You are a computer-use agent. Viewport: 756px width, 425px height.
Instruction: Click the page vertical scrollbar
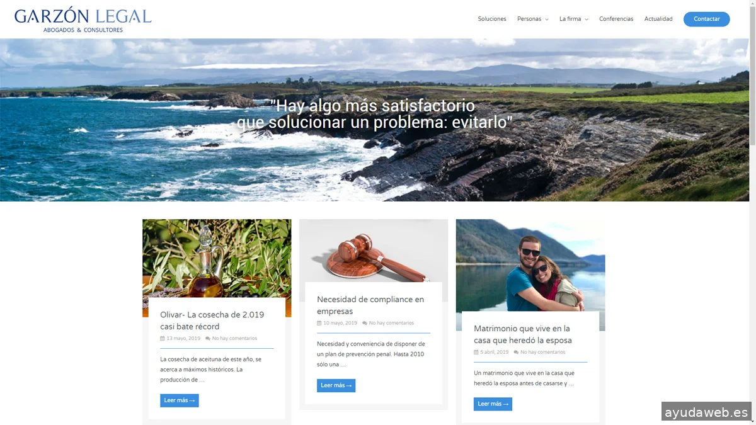coord(753,212)
